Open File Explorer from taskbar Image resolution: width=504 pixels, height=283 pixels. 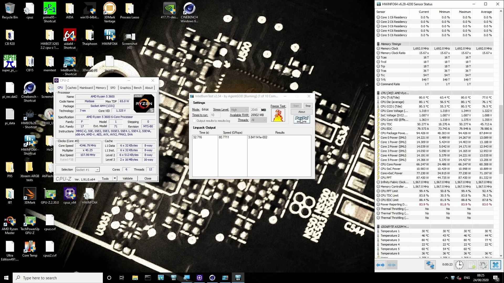(135, 278)
